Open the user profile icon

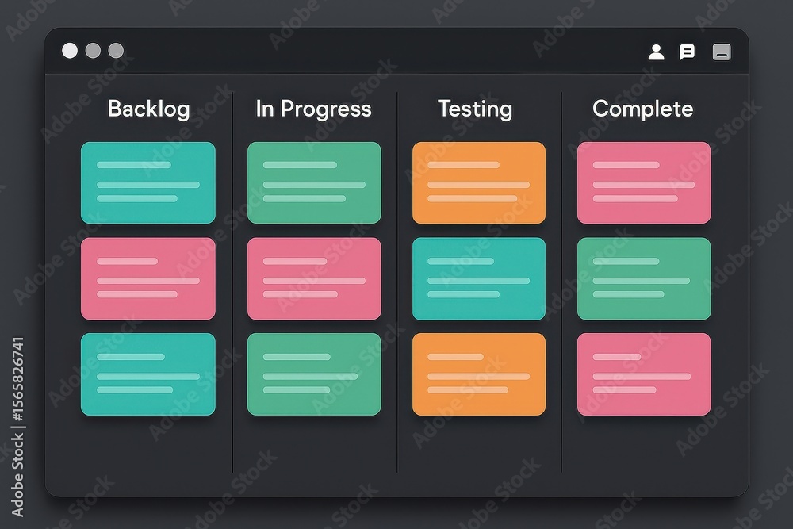[656, 52]
